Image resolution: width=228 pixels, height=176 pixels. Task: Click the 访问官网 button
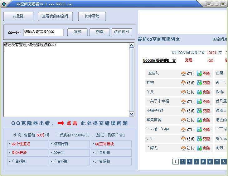[122, 32]
